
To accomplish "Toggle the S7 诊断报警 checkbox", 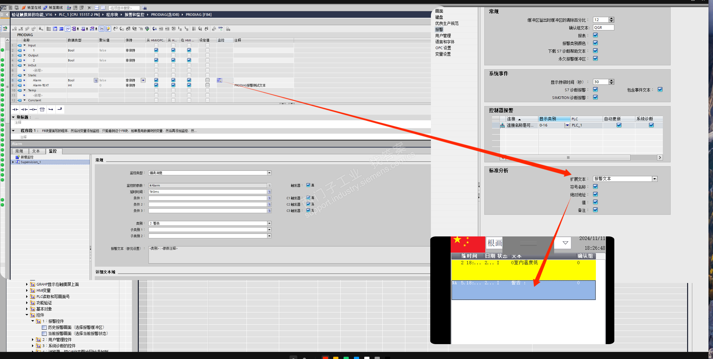I will (595, 90).
